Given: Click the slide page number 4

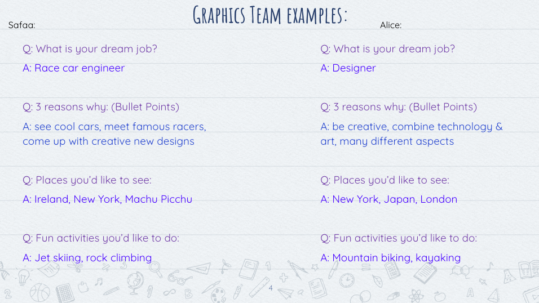Looking at the screenshot, I should (x=271, y=288).
